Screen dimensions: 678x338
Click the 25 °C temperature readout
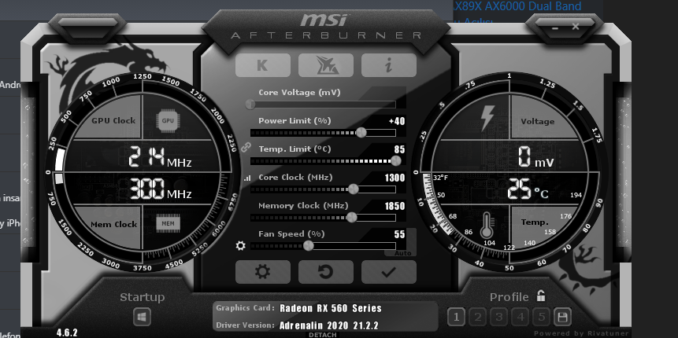pos(528,189)
